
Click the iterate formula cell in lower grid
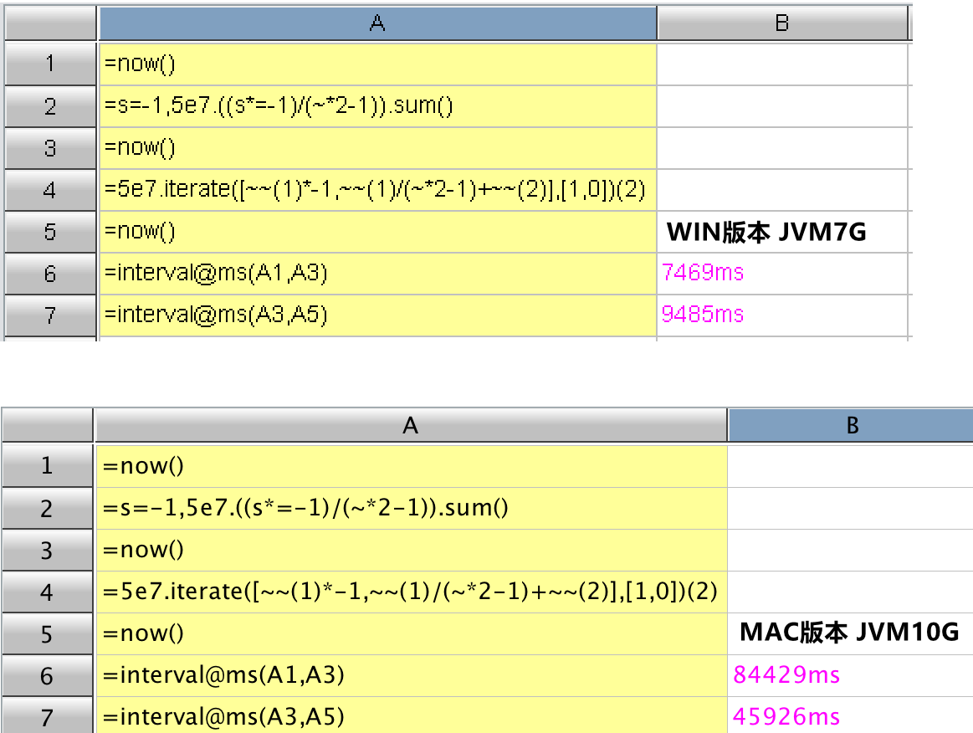coord(410,592)
